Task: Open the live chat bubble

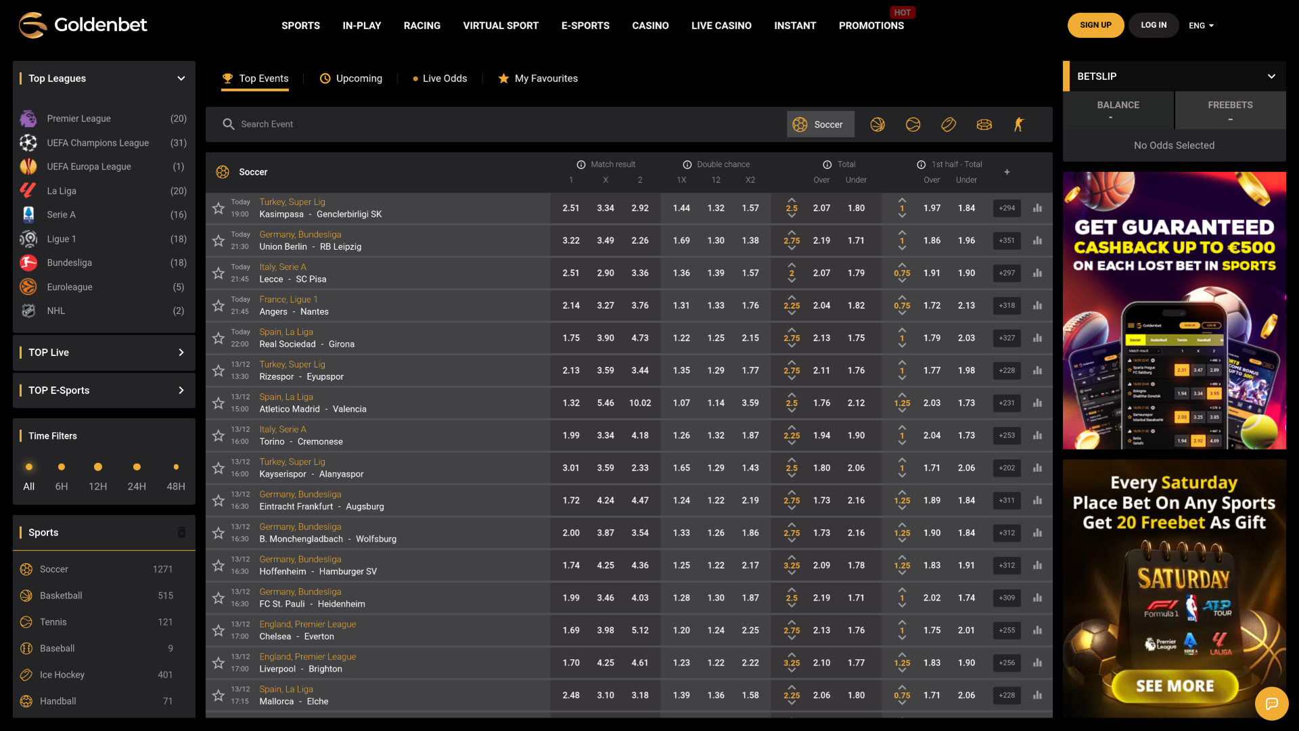Action: pyautogui.click(x=1273, y=703)
